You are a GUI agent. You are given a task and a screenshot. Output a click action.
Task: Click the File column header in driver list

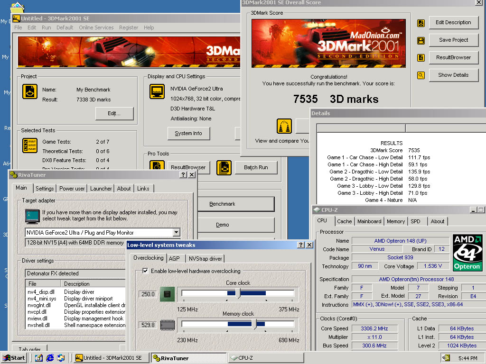pos(43,284)
